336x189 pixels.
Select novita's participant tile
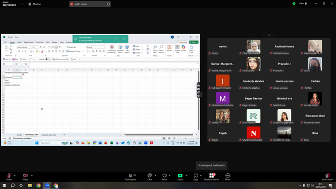[x=223, y=47]
